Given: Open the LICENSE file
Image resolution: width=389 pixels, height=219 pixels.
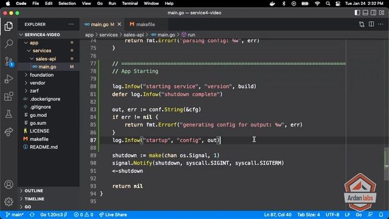Looking at the screenshot, I should pyautogui.click(x=49, y=131).
